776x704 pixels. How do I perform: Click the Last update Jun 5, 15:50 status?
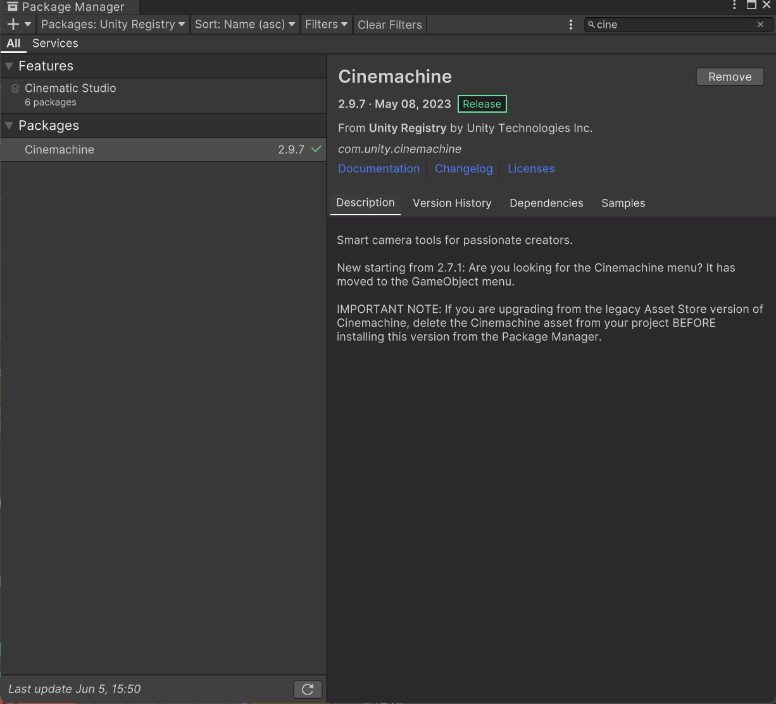click(75, 689)
